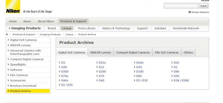
Task: Open the D1 product link
Action: tap(176, 67)
